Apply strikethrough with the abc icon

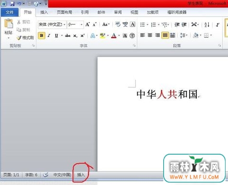coord(68,36)
